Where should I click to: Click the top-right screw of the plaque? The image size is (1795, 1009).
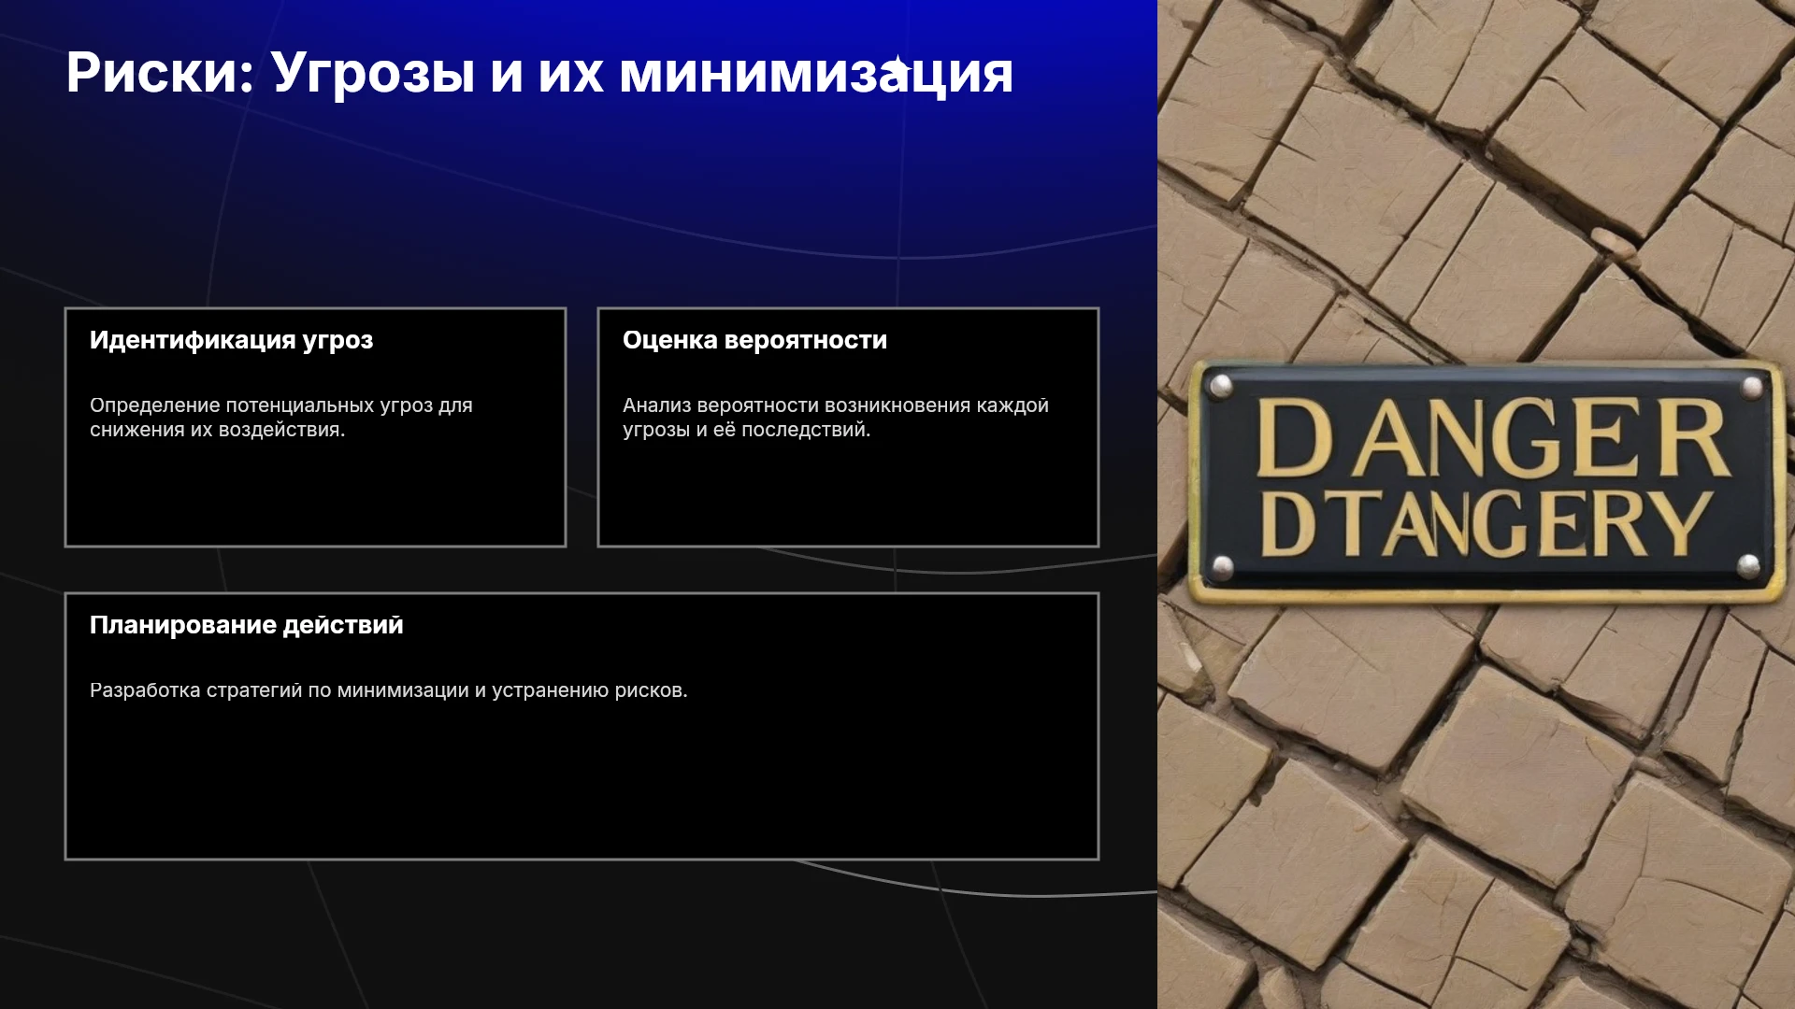[x=1751, y=387]
